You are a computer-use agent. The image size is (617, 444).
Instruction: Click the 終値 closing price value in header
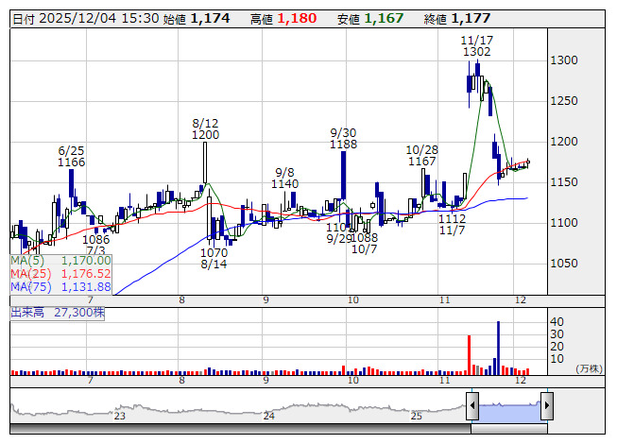pos(471,18)
